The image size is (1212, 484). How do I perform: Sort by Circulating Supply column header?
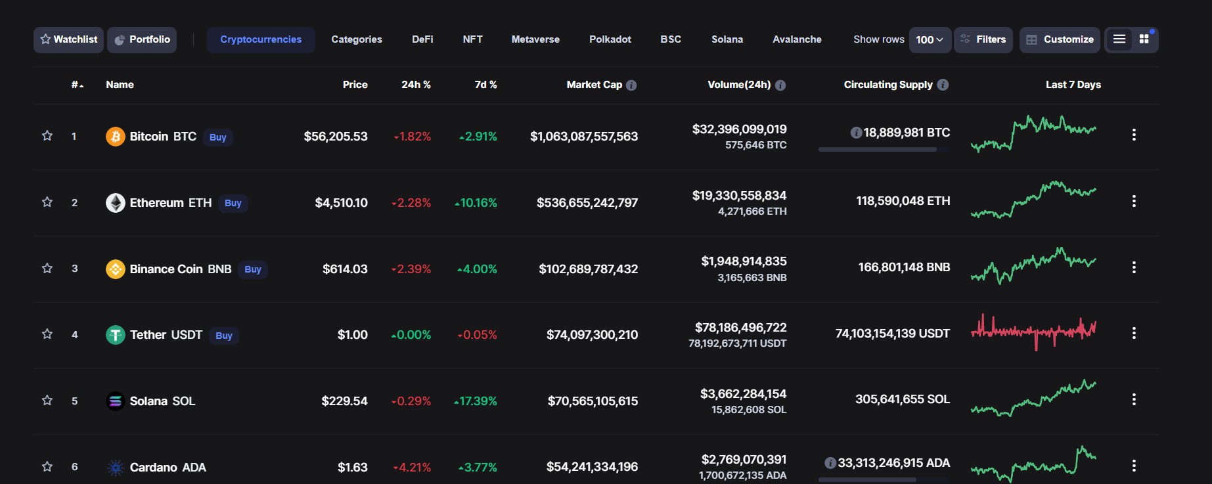888,85
